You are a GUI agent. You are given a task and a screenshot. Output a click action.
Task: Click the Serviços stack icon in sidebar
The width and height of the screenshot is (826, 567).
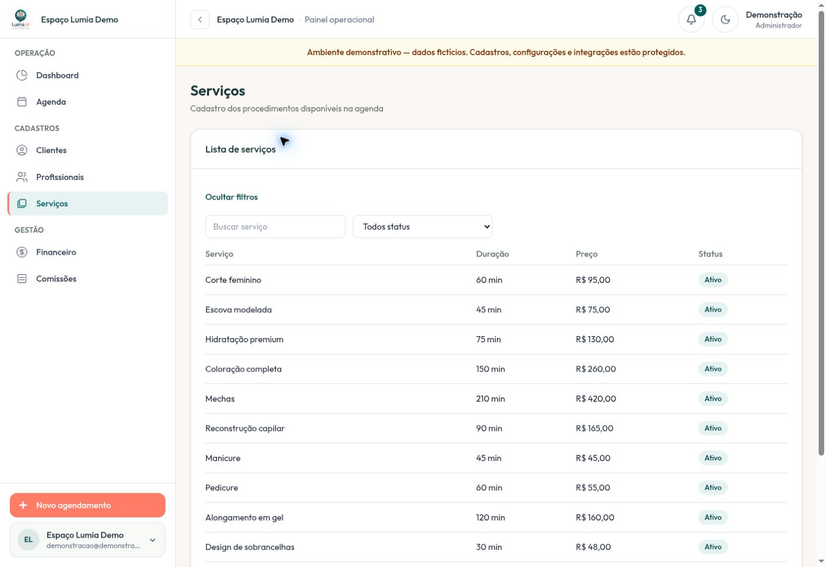click(x=22, y=203)
